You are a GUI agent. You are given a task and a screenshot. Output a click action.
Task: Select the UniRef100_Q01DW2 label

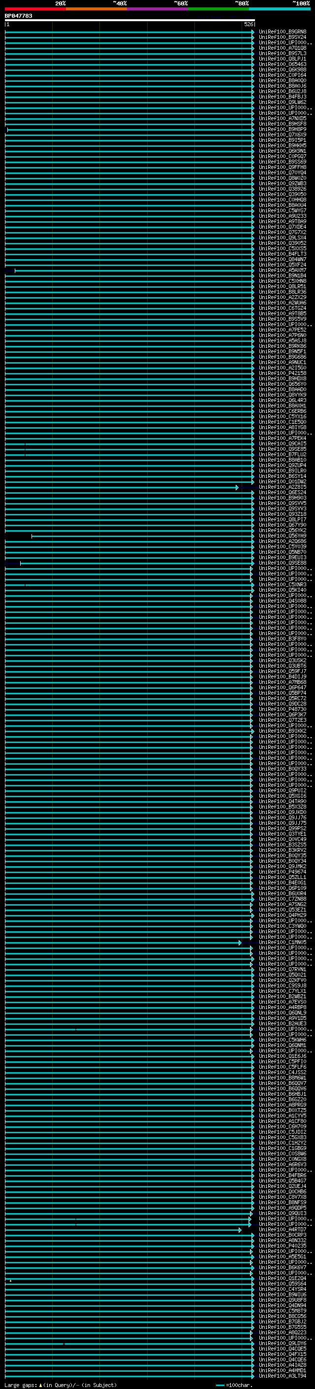[283, 481]
